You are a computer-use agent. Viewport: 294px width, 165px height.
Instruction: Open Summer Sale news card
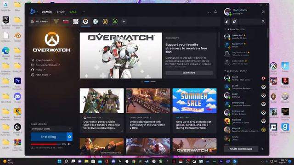tap(194, 110)
